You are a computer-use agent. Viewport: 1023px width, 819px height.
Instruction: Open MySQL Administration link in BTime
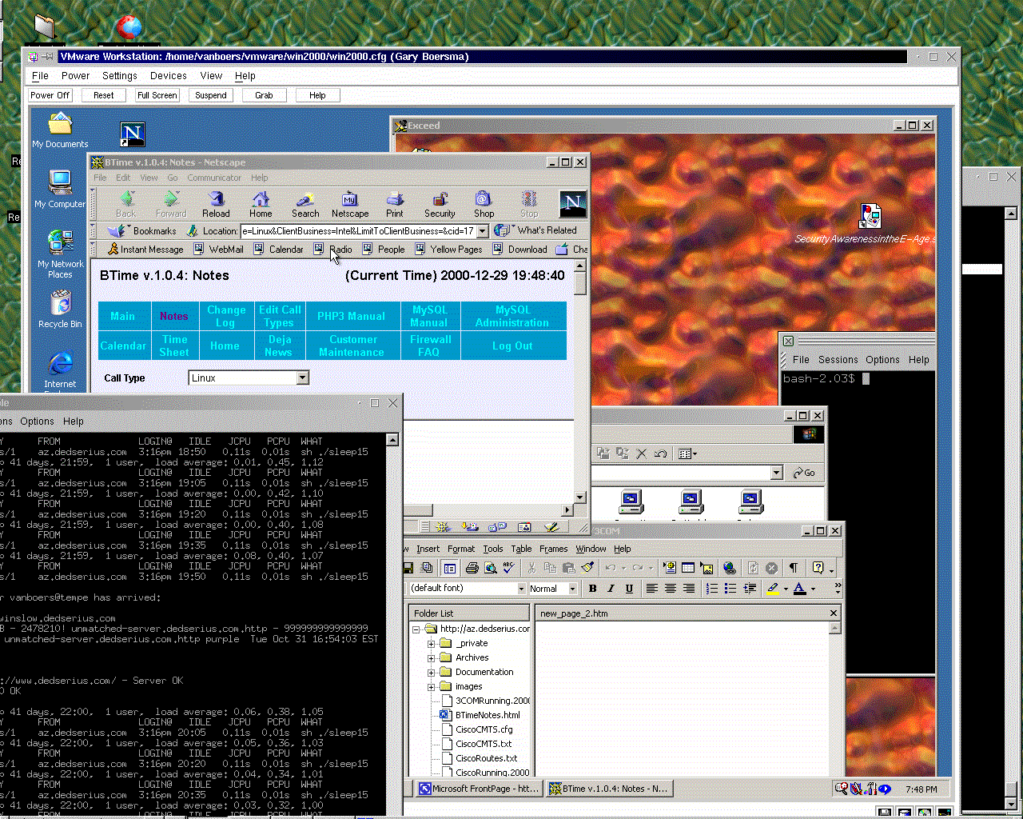tap(512, 316)
